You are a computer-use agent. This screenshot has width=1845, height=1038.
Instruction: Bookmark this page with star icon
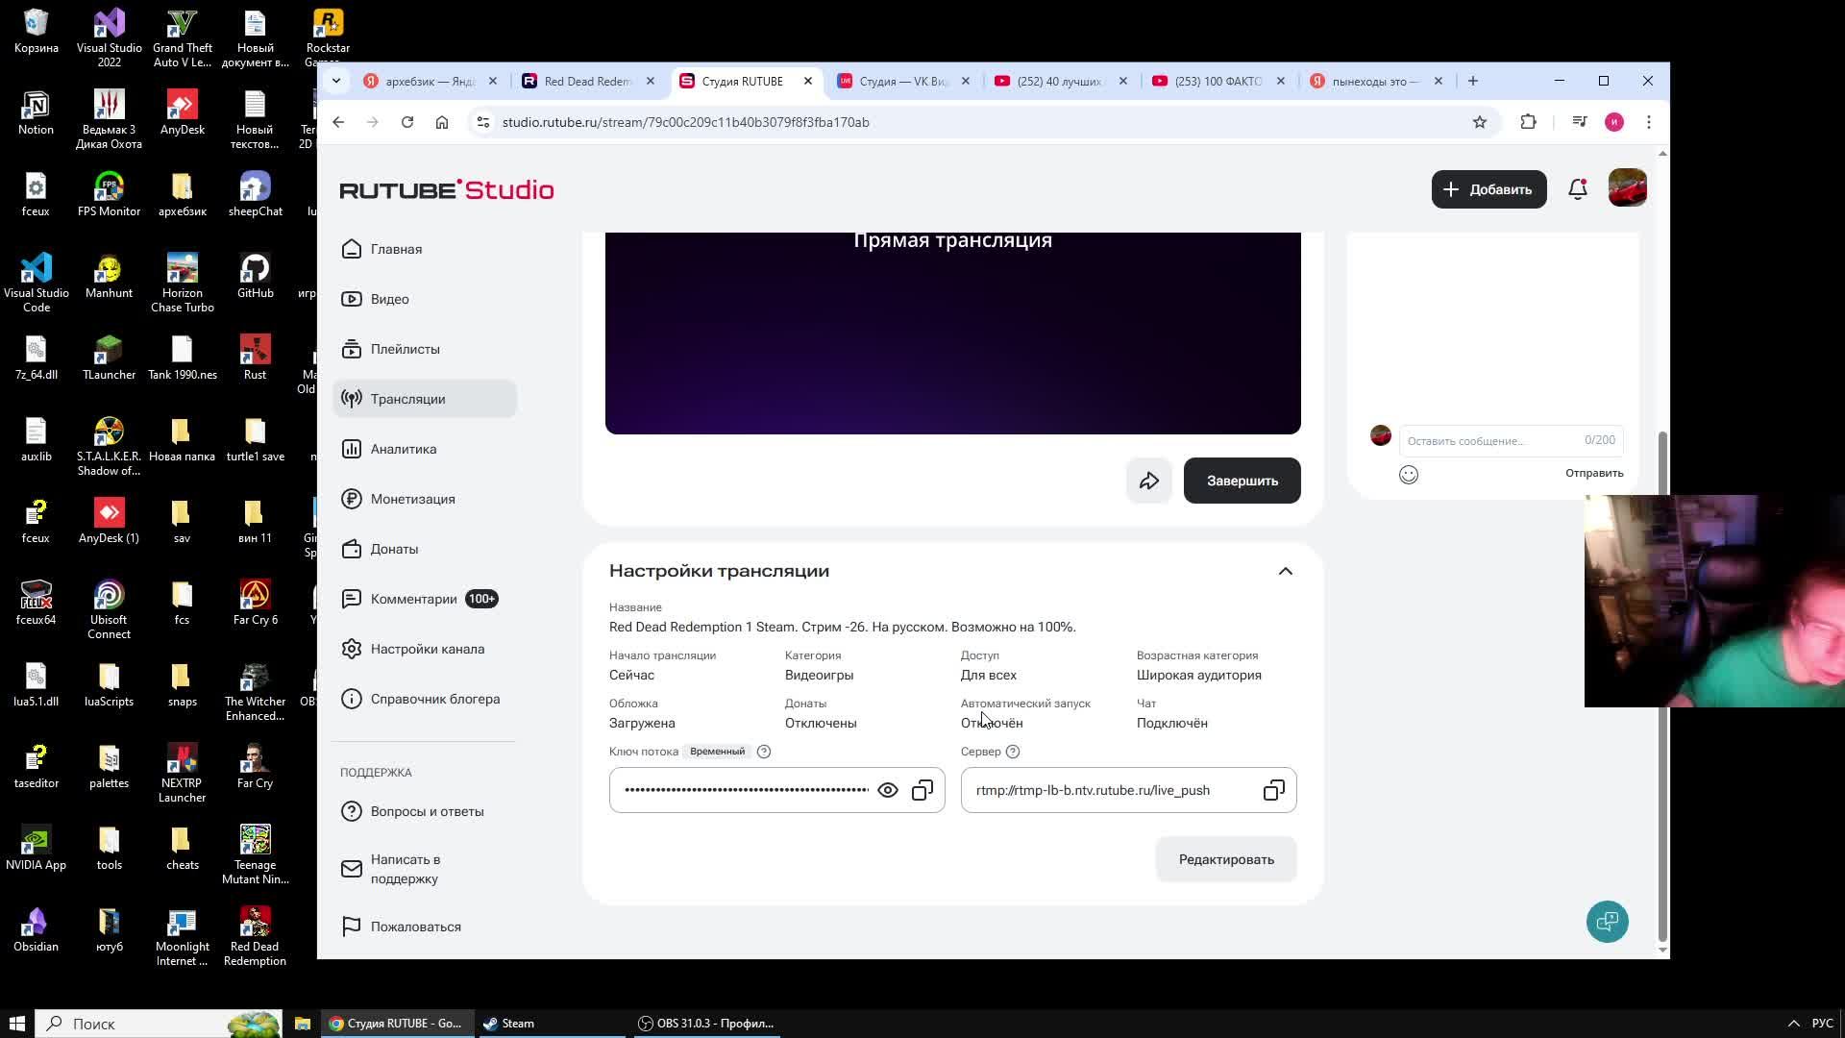(x=1480, y=122)
